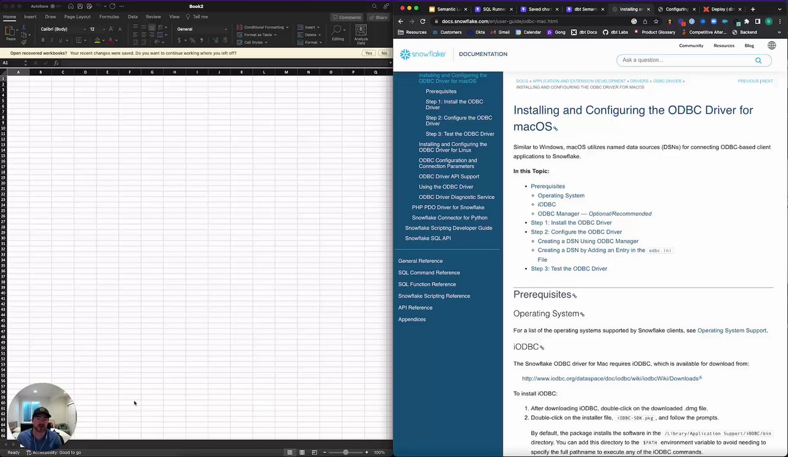Screen dimensions: 788x457
Task: Open the Insert cells dropdown in ribbon
Action: coord(308,27)
